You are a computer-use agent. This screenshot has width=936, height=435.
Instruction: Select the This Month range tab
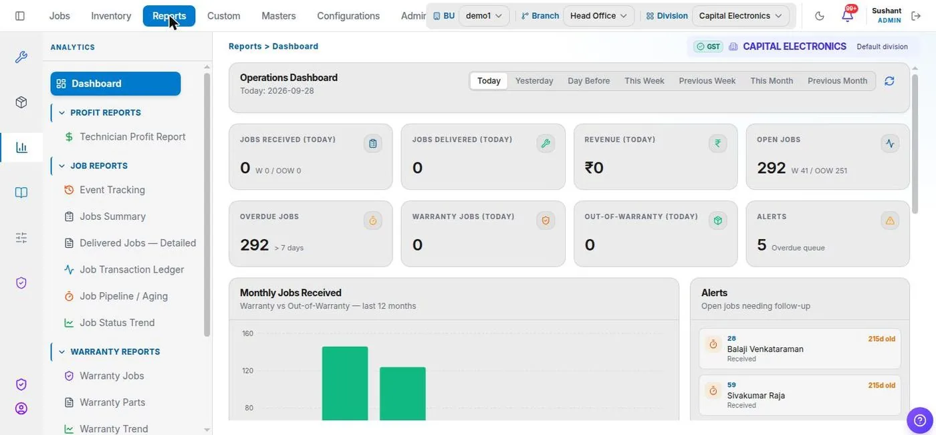coord(772,81)
